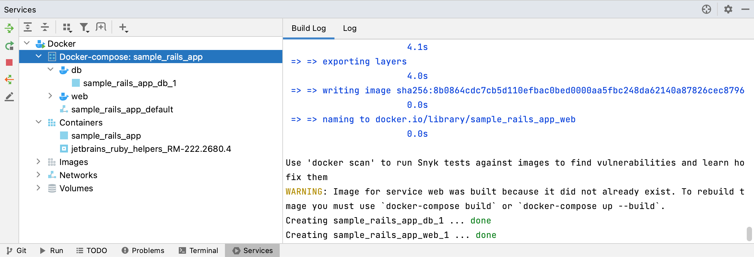754x257 pixels.
Task: Click the db service whale icon
Action: tap(64, 70)
